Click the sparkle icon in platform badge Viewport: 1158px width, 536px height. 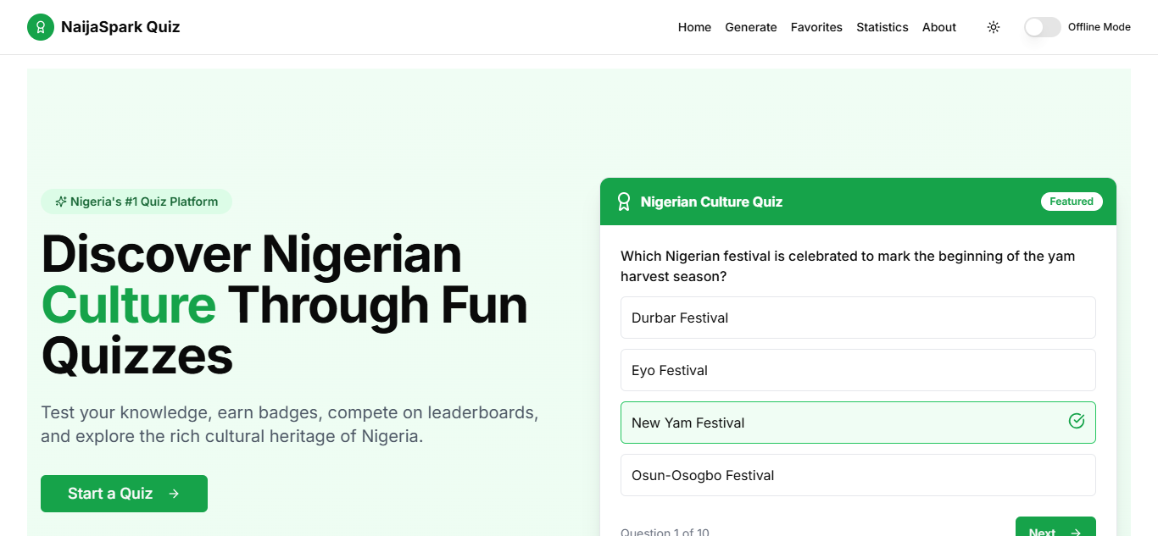click(x=61, y=202)
